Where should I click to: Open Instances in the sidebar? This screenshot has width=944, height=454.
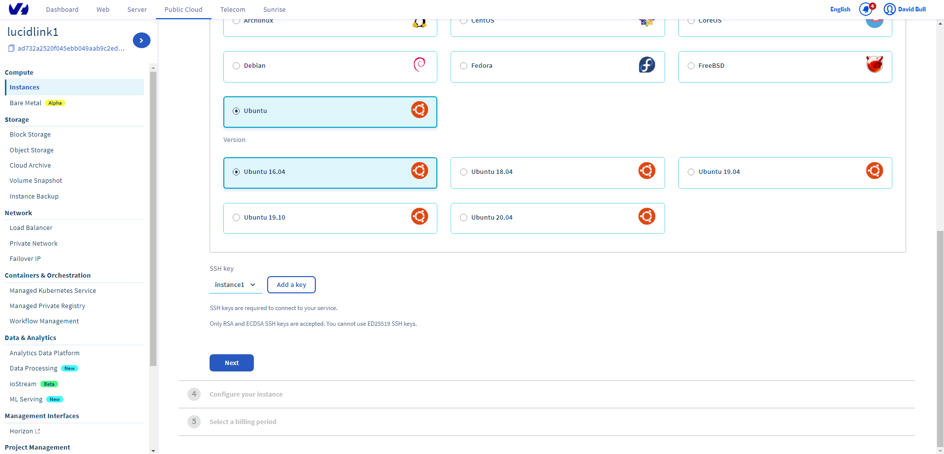[74, 87]
